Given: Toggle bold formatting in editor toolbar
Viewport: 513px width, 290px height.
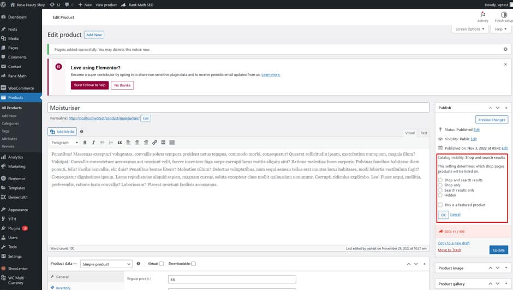Looking at the screenshot, I should coord(85,143).
